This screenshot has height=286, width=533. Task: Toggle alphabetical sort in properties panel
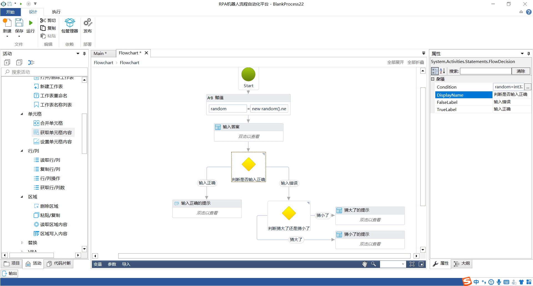click(x=442, y=71)
